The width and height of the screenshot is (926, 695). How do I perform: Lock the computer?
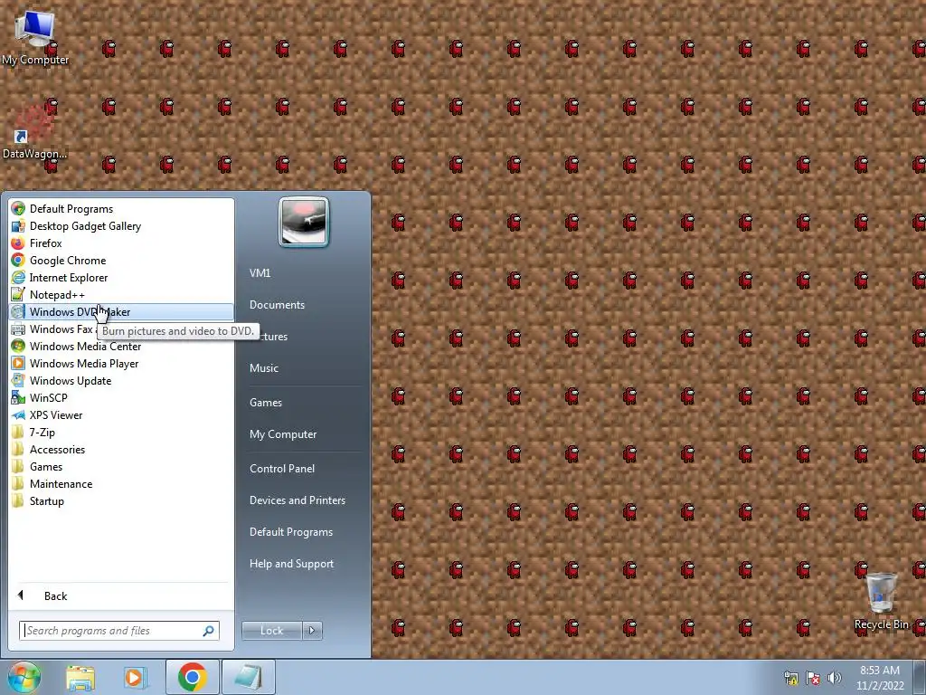[271, 631]
